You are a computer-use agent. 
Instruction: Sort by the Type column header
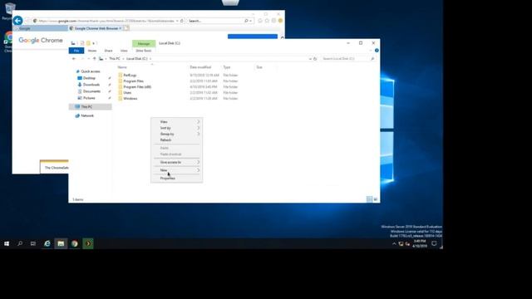coord(227,67)
